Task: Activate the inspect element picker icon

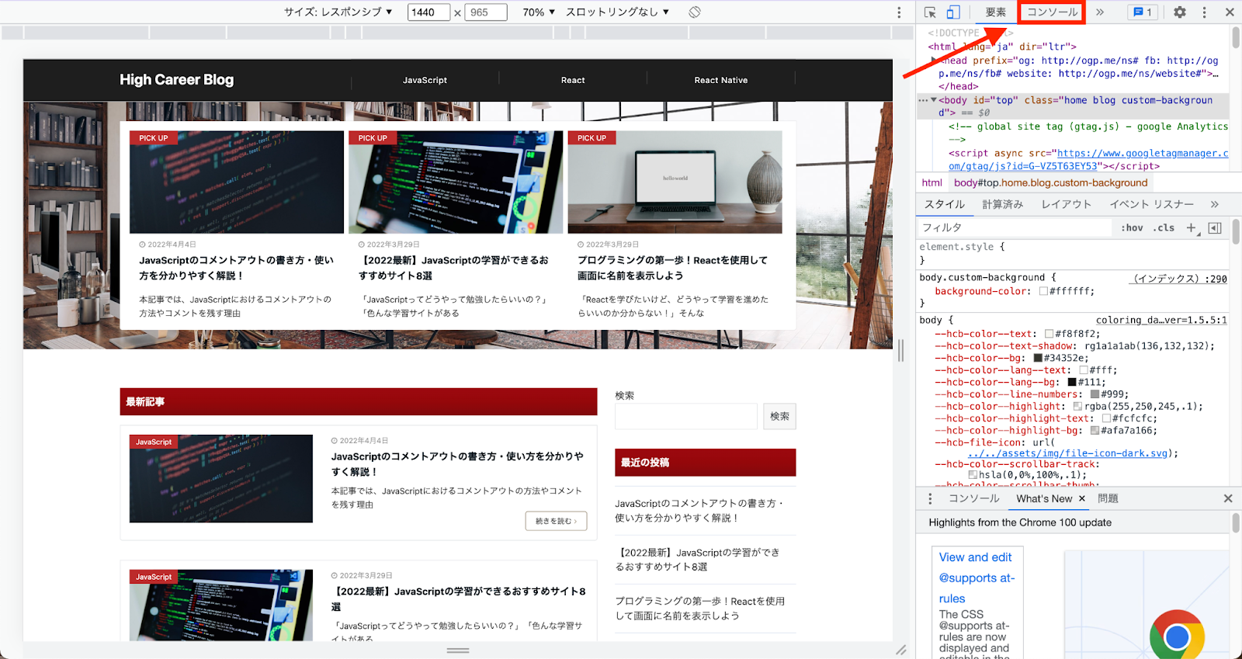Action: click(x=930, y=12)
